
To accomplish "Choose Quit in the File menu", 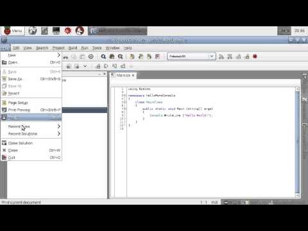I will 31,158.
